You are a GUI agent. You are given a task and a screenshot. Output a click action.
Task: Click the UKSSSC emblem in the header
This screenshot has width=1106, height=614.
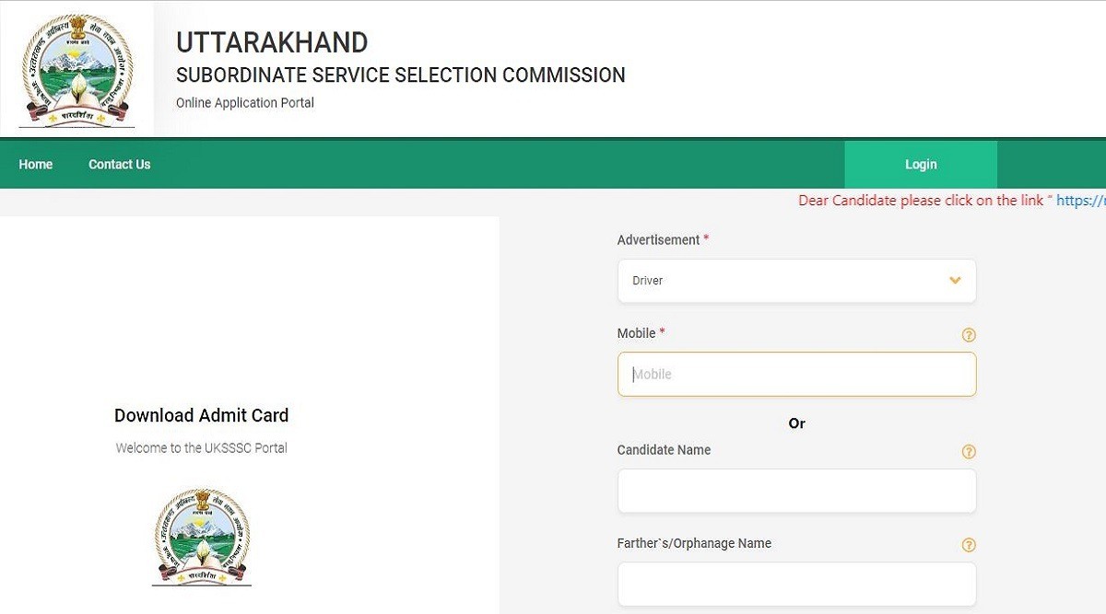pyautogui.click(x=77, y=70)
